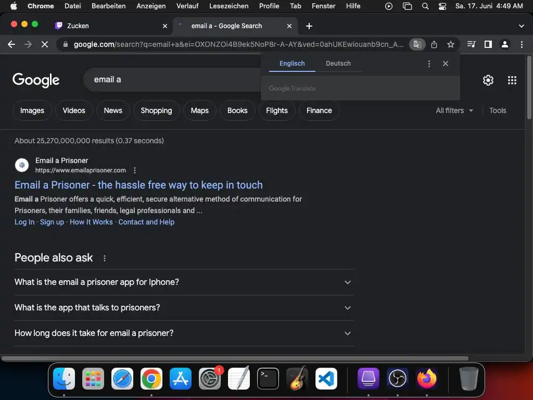Open TextEdit from the dock

coord(238,378)
